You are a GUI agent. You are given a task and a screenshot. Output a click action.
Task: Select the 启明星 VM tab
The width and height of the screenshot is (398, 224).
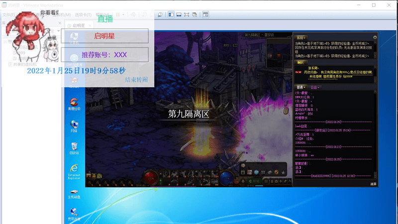click(79, 26)
